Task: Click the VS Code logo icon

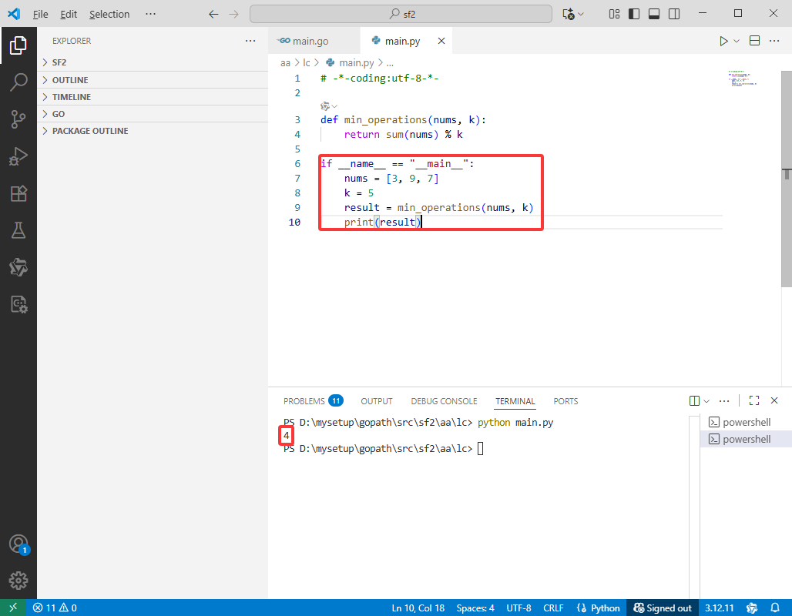Action: pyautogui.click(x=14, y=14)
